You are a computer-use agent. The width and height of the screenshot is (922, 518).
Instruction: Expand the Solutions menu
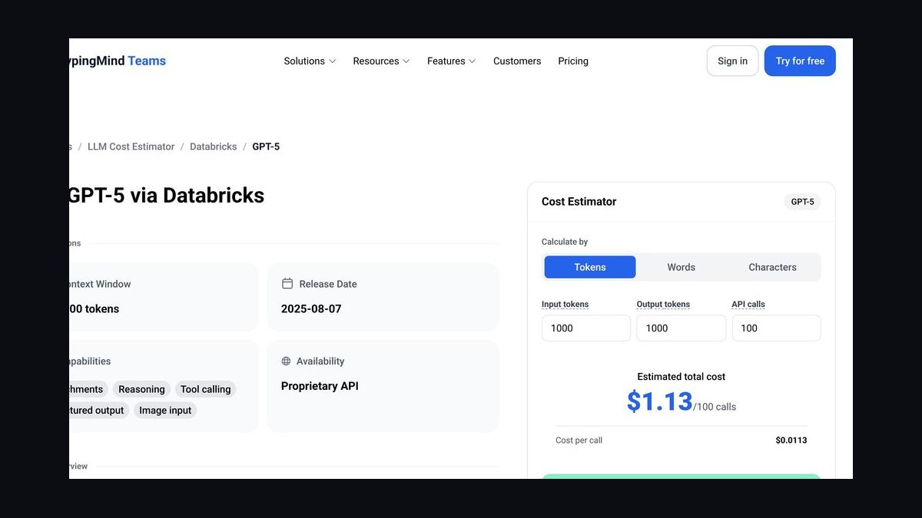[x=310, y=61]
